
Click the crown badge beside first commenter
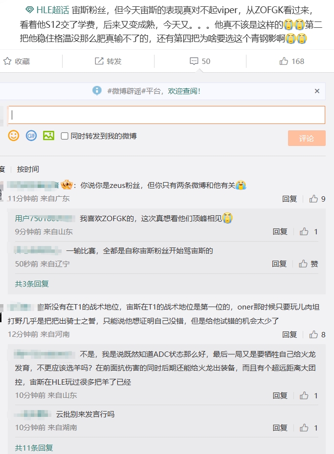point(67,185)
